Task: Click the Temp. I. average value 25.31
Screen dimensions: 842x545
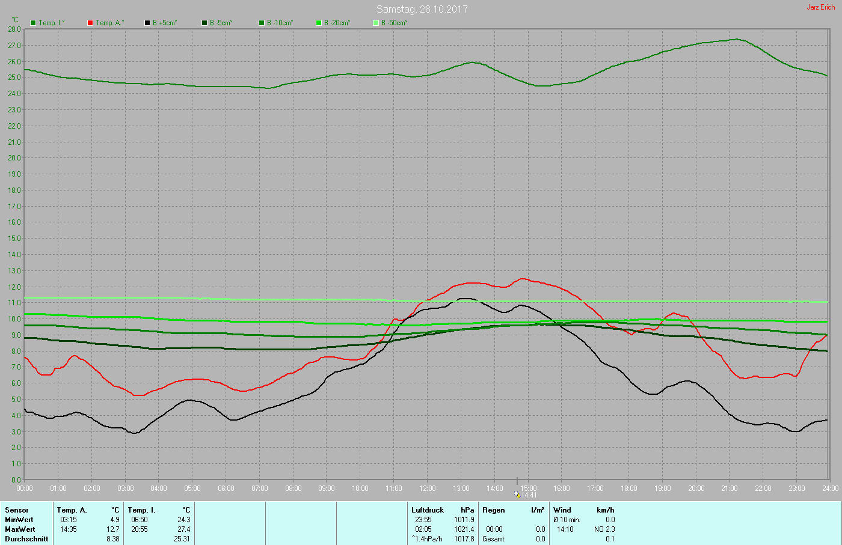Action: coord(182,539)
